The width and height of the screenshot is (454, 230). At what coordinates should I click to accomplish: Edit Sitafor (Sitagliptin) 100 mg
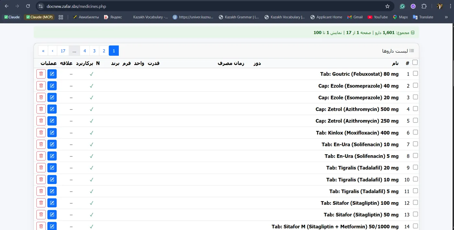[x=52, y=203]
